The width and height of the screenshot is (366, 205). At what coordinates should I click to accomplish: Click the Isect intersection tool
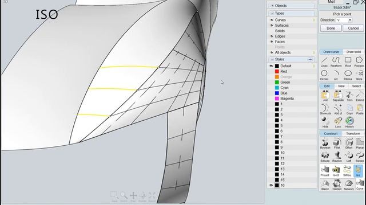(336, 171)
